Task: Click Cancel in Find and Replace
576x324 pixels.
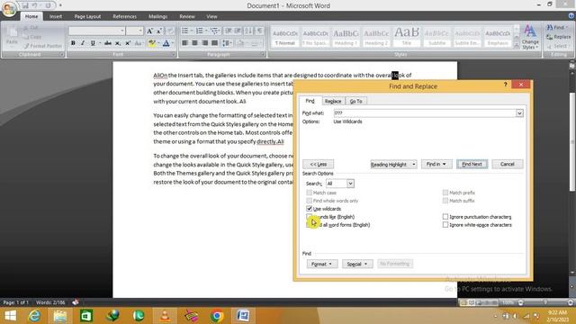Action: click(508, 164)
